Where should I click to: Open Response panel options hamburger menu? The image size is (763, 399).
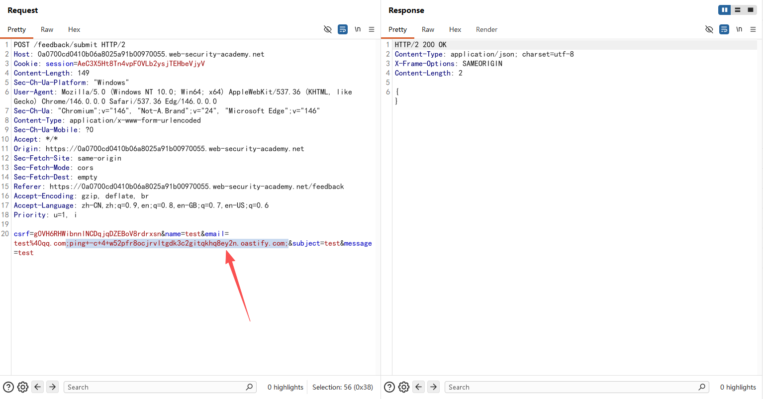(x=753, y=29)
